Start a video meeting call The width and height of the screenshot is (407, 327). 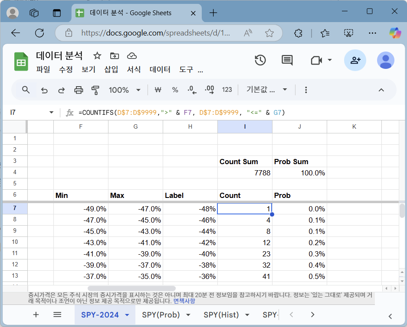tap(316, 60)
